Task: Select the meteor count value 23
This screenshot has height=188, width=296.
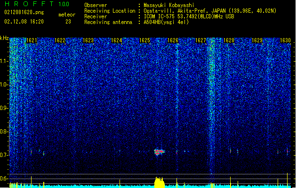Action: tap(68, 22)
